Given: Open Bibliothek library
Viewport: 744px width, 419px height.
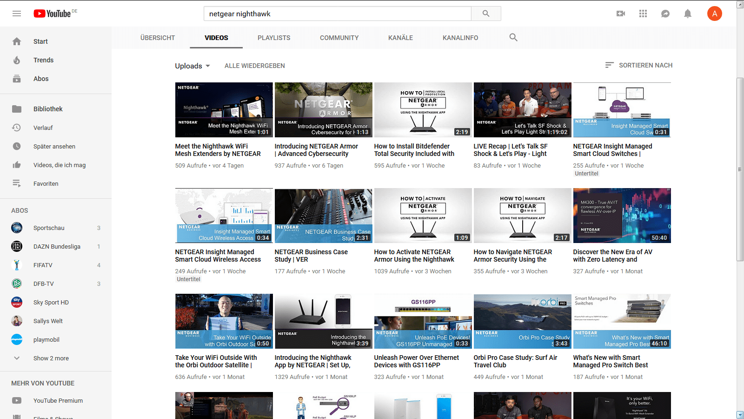Looking at the screenshot, I should point(56,109).
